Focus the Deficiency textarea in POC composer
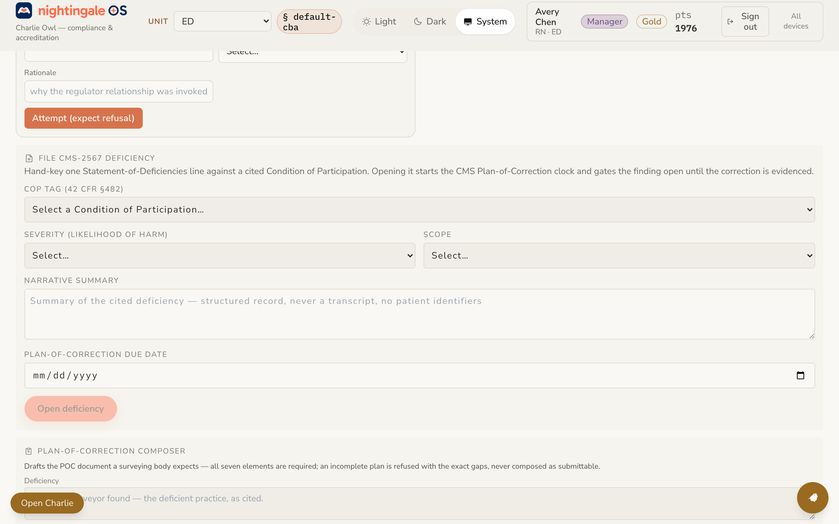 point(419,504)
